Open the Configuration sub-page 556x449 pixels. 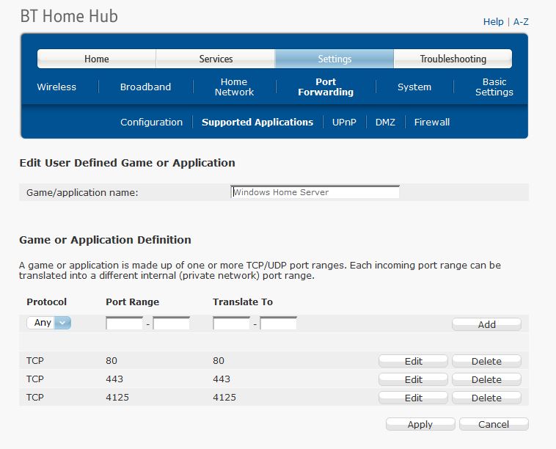[151, 122]
